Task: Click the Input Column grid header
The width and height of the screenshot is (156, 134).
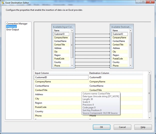Action: [x=61, y=73]
